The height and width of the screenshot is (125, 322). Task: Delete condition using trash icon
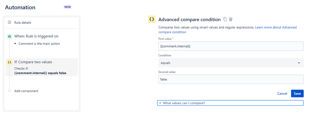point(231,20)
